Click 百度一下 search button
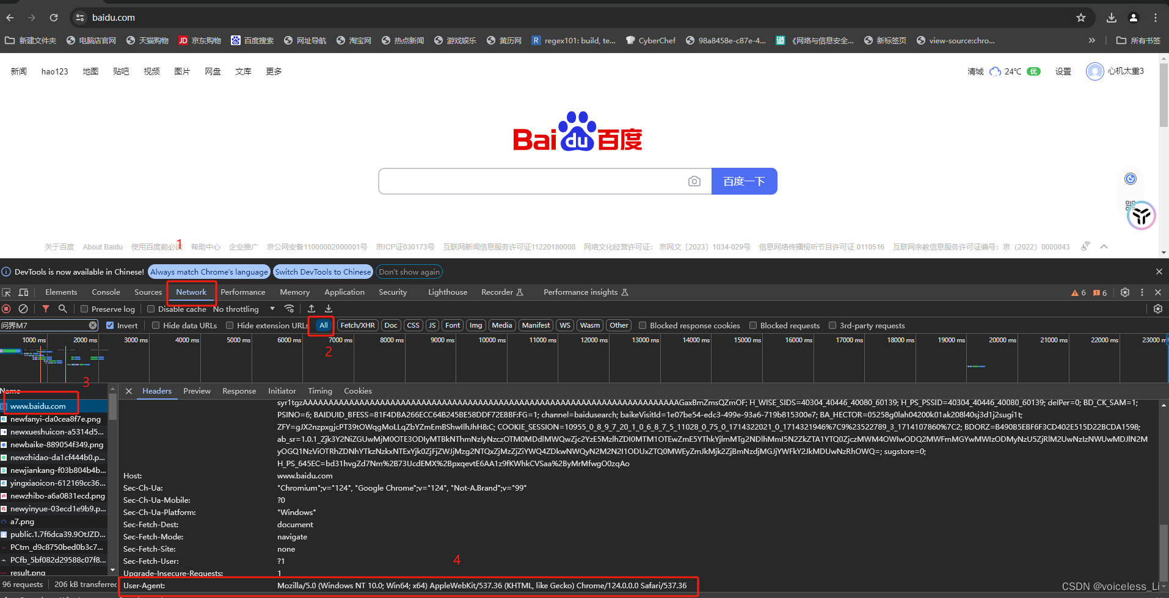Image resolution: width=1169 pixels, height=598 pixels. tap(744, 181)
